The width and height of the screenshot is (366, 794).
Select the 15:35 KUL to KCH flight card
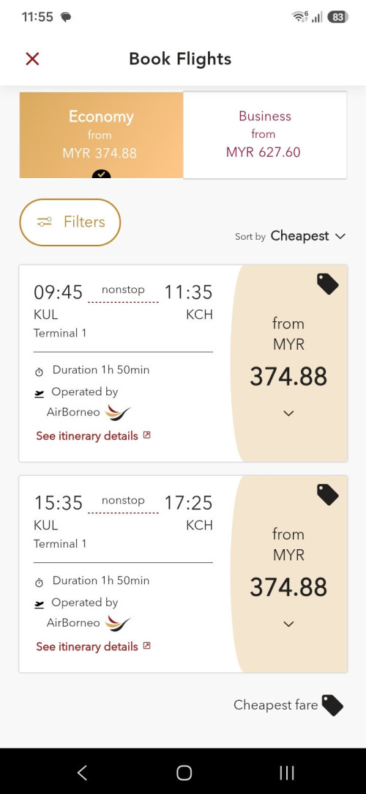pyautogui.click(x=183, y=574)
